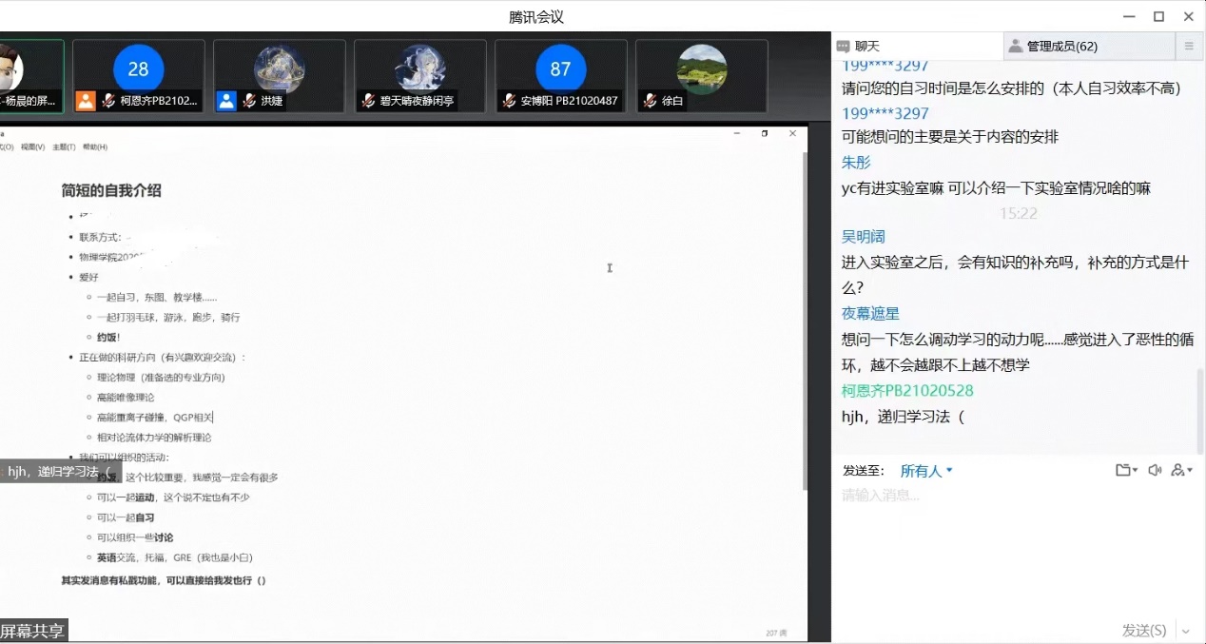Click the muted mic icon beside 洪婕
This screenshot has width=1206, height=644.
point(250,100)
